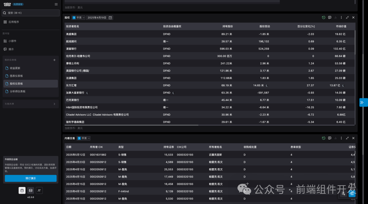Toggle chart view icon in 内幕交易 widget
The width and height of the screenshot is (368, 204).
pyautogui.click(x=336, y=138)
